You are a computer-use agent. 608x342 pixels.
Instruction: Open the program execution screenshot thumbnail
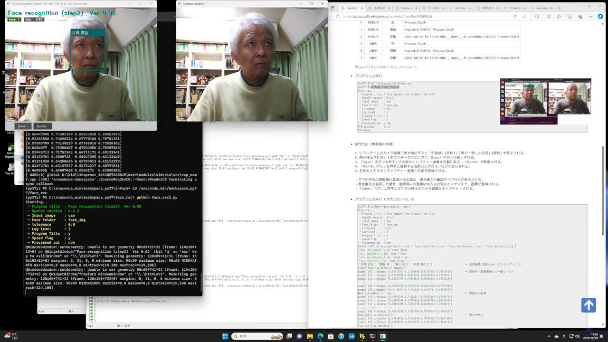point(545,101)
